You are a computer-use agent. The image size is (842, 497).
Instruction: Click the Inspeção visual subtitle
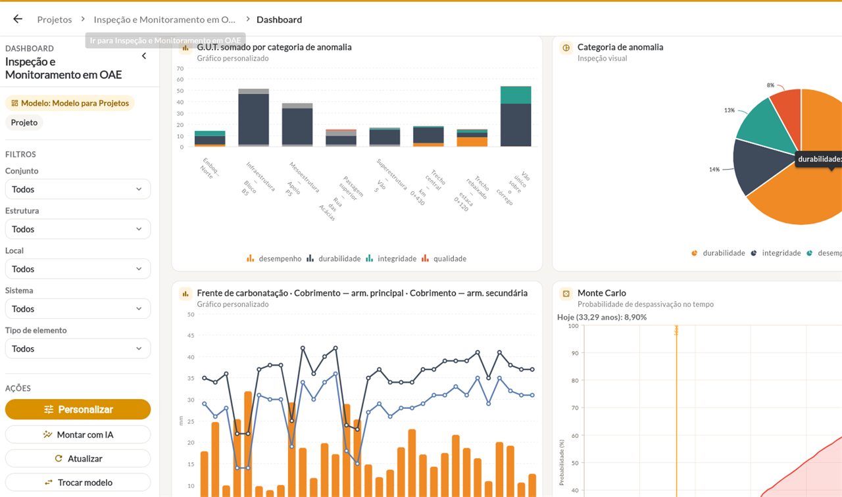point(603,59)
